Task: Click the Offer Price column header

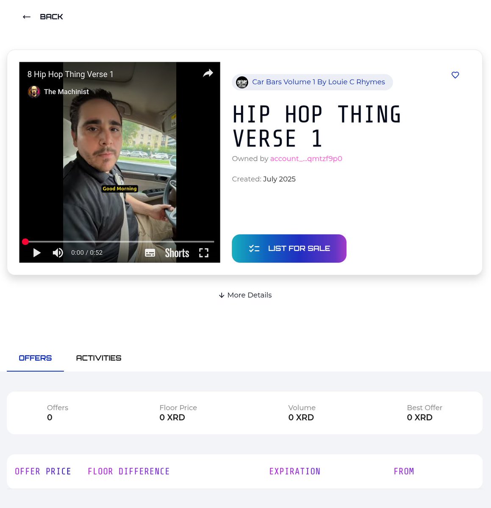Action: [43, 471]
